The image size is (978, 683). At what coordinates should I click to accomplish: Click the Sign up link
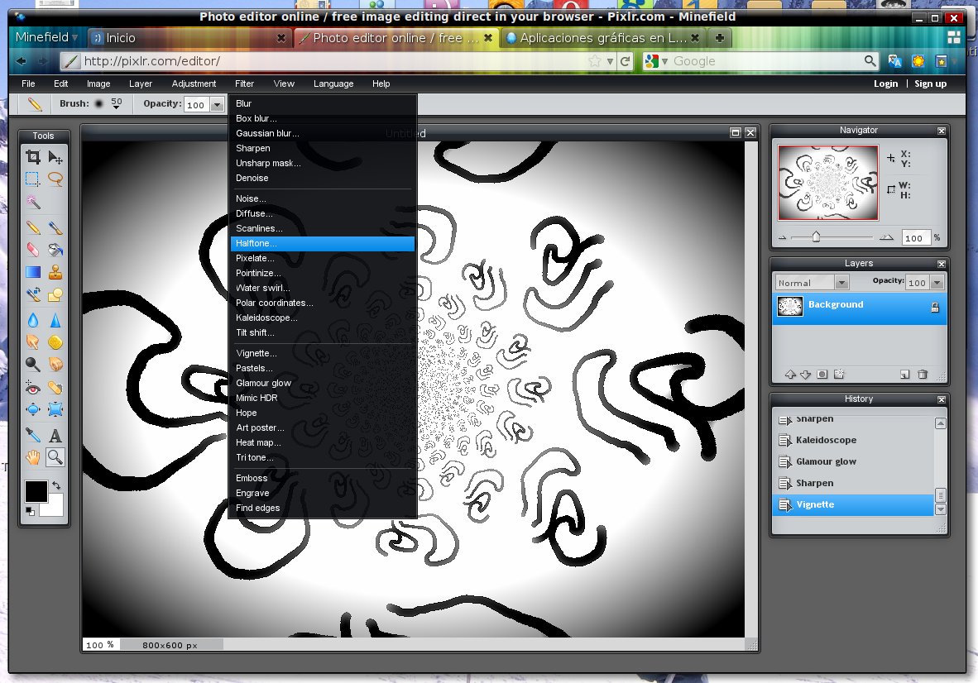pyautogui.click(x=930, y=84)
